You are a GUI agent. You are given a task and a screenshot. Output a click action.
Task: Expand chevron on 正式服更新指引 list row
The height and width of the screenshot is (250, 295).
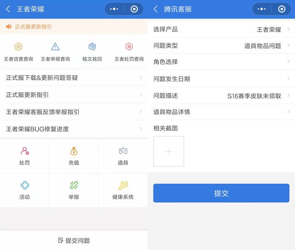point(141,95)
